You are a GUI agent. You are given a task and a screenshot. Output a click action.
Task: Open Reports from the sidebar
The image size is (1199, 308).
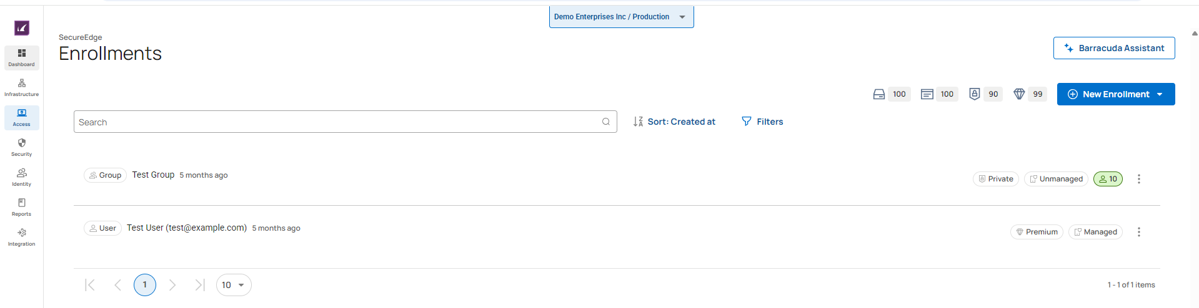click(22, 206)
